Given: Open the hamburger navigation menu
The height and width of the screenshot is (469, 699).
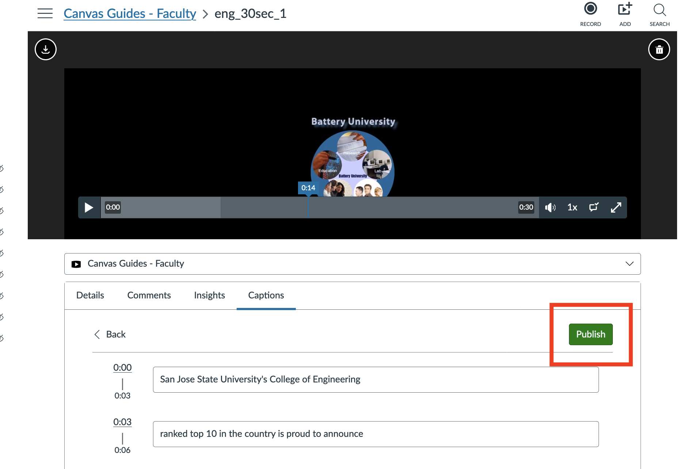Looking at the screenshot, I should point(45,14).
